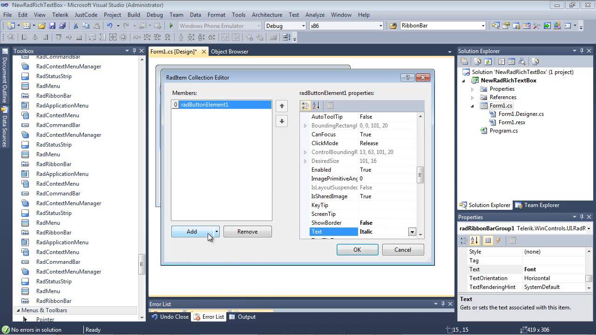This screenshot has height=335, width=596.
Task: Toggle auto-hide pin on Toolbox panel
Action: pyautogui.click(x=134, y=51)
